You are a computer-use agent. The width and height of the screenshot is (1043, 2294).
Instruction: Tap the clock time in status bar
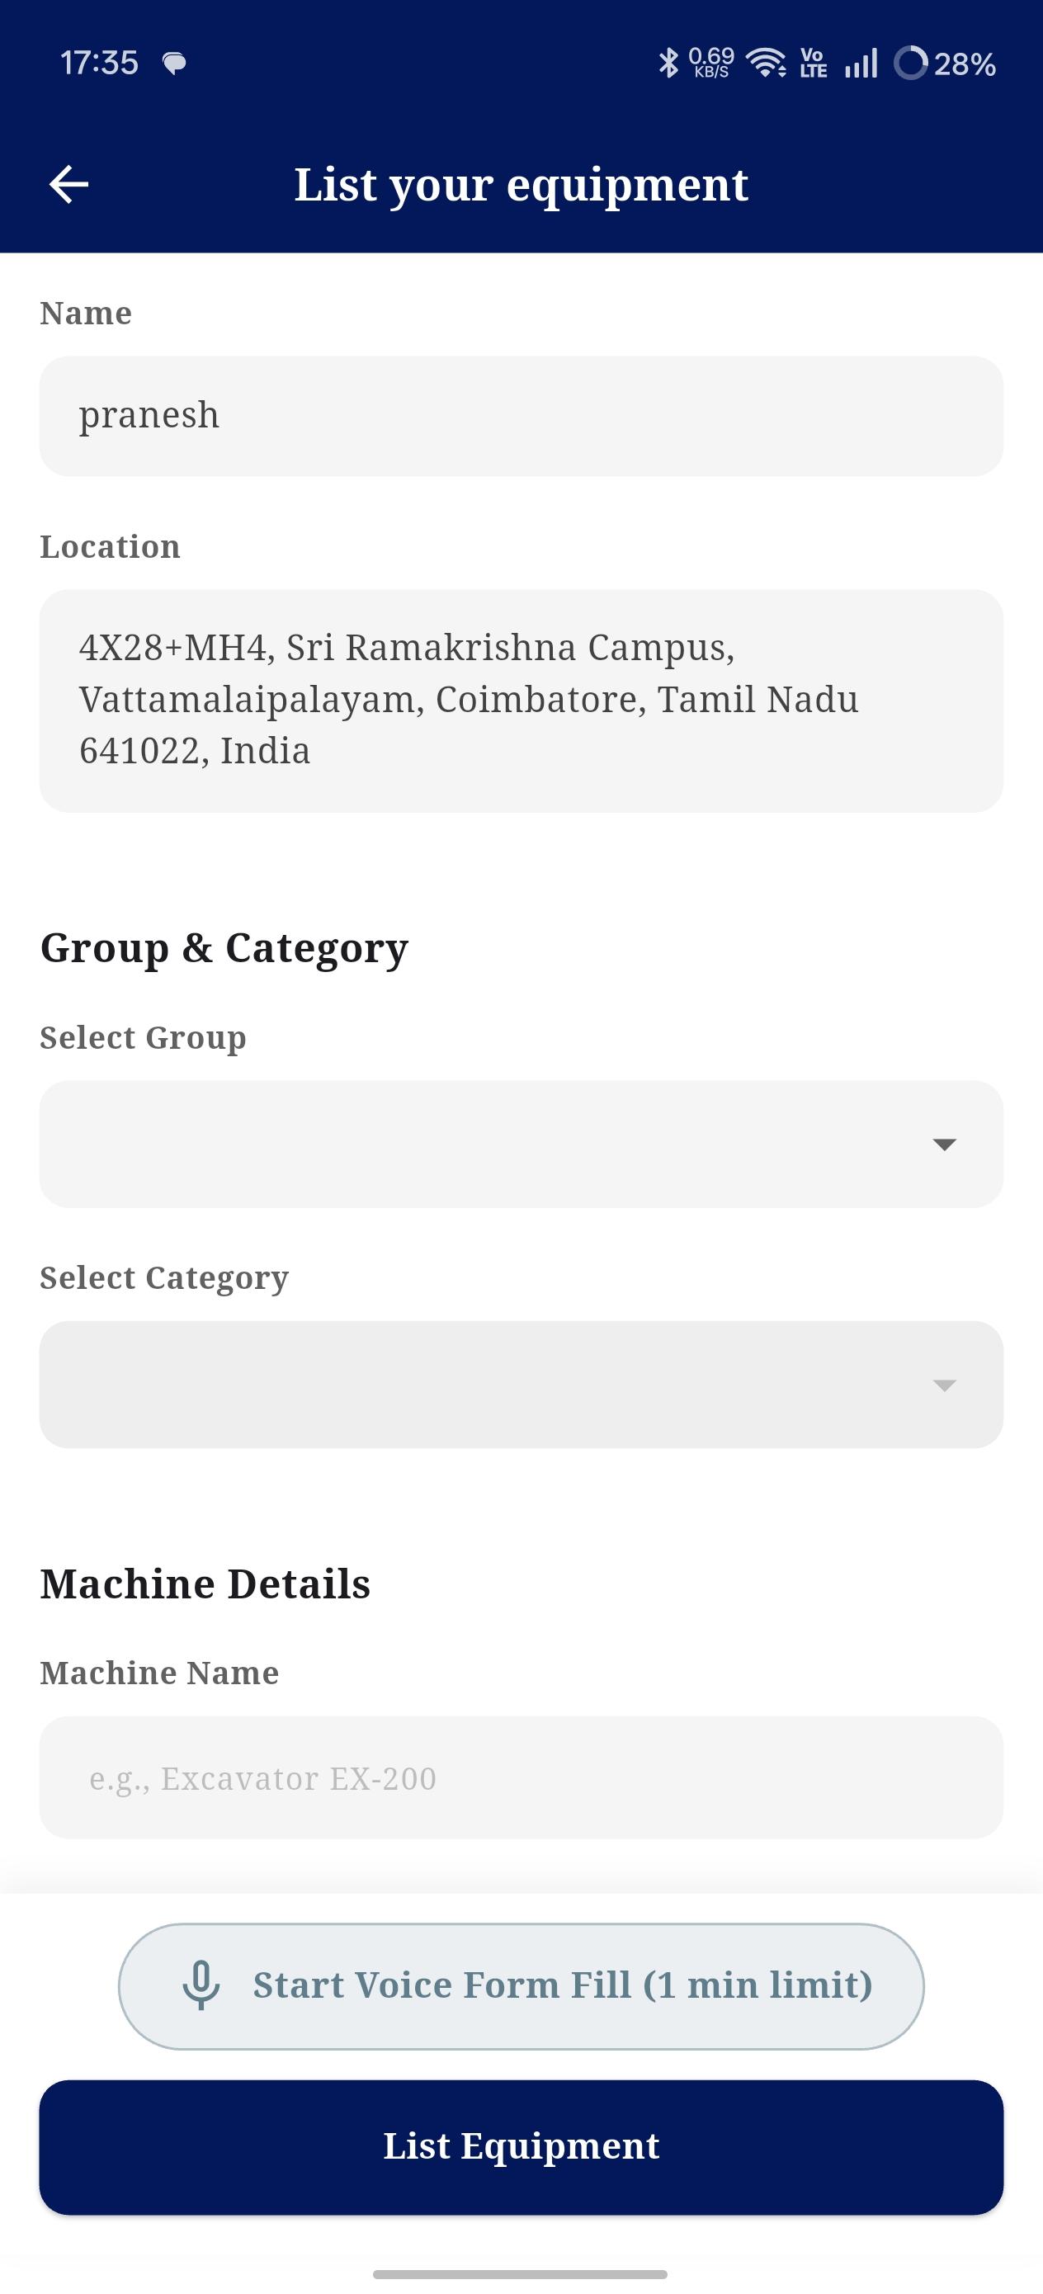100,64
